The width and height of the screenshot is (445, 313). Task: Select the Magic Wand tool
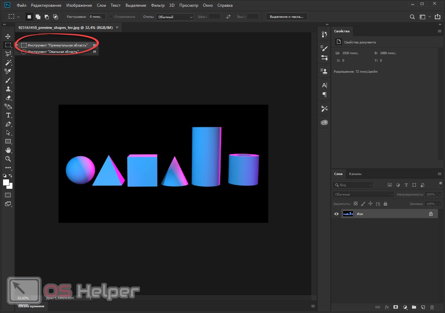(x=8, y=63)
